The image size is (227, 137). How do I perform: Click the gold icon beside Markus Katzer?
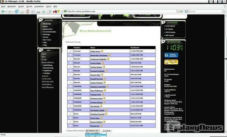104,67
